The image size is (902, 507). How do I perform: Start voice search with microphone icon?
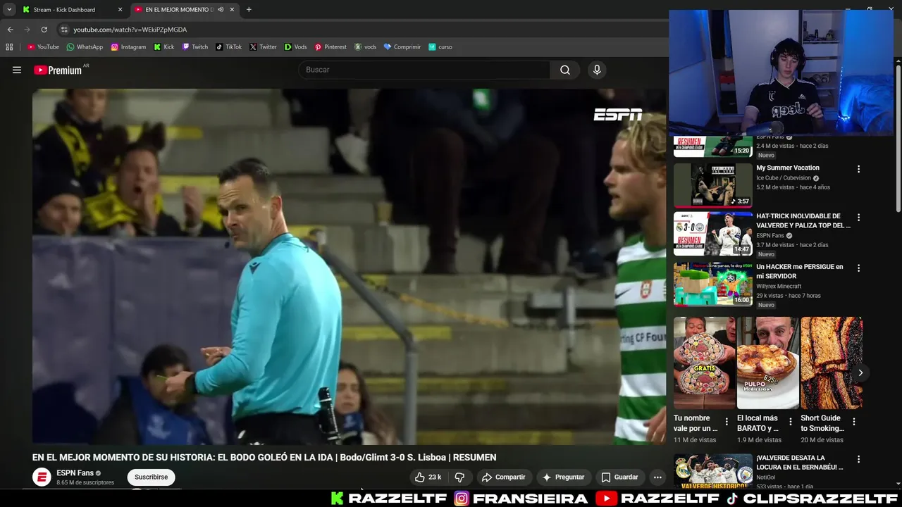coord(597,70)
